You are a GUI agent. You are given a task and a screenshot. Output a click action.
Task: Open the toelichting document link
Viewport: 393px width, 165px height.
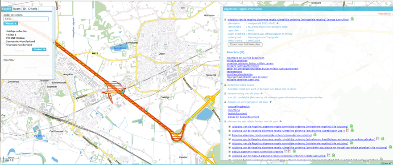click(234, 110)
